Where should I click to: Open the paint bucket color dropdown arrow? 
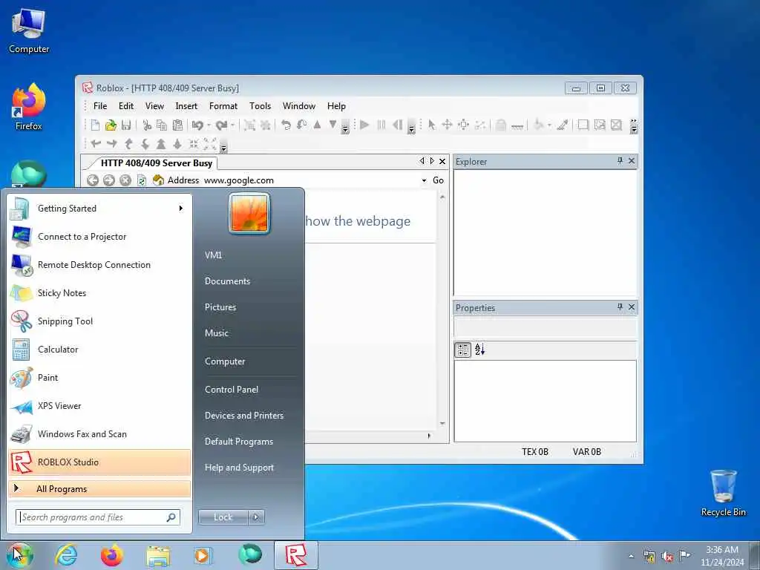(549, 125)
